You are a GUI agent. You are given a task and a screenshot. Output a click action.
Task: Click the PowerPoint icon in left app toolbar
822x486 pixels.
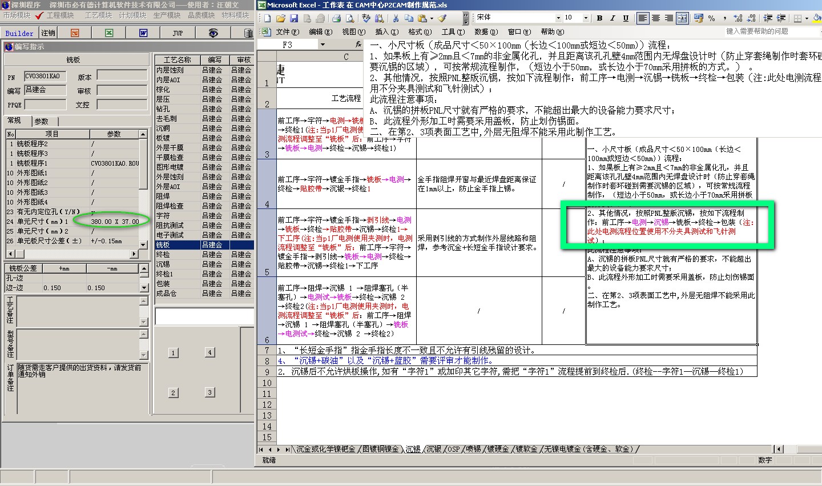click(75, 33)
